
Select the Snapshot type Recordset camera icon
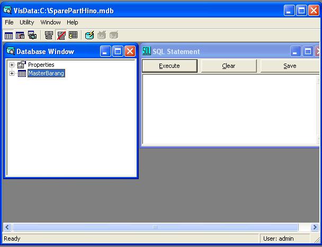coord(32,36)
